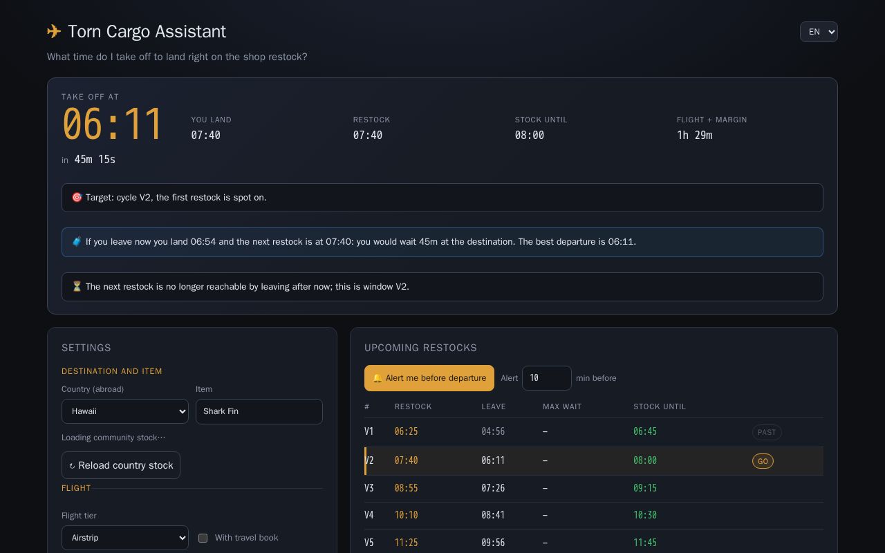Viewport: 885px width, 553px height.
Task: Click the Stock Until 08:00 summary value
Action: pos(530,135)
